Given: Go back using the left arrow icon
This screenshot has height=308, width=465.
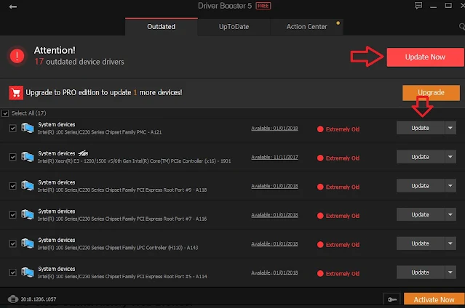Looking at the screenshot, I should [x=13, y=7].
